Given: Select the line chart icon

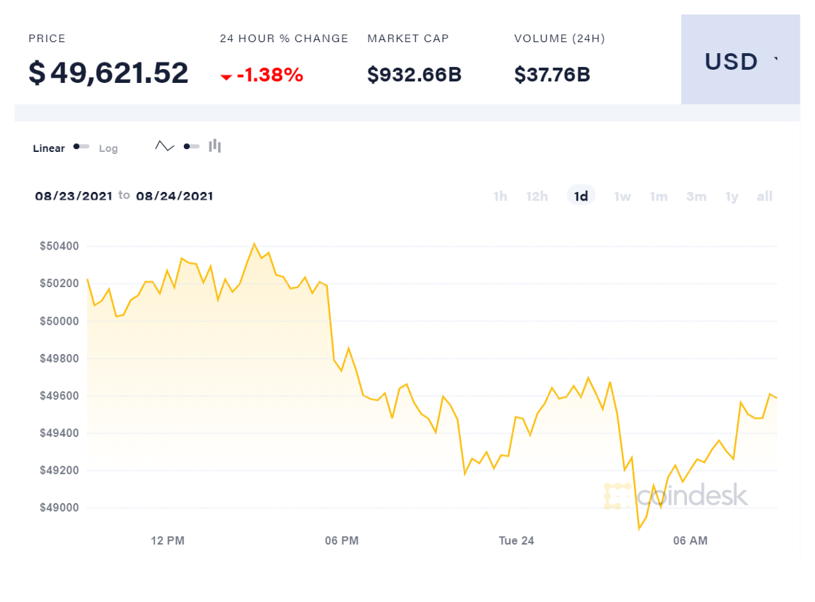Looking at the screenshot, I should point(165,146).
